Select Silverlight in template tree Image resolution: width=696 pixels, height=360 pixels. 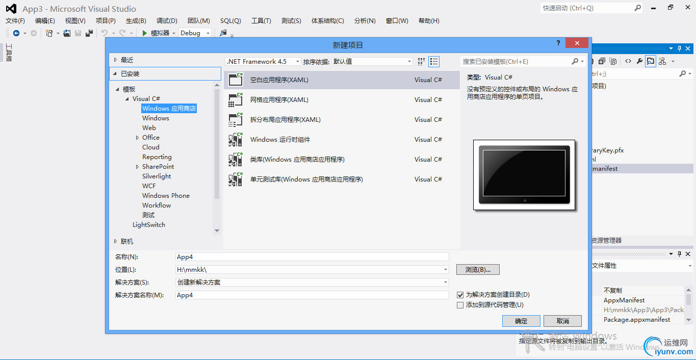click(157, 176)
